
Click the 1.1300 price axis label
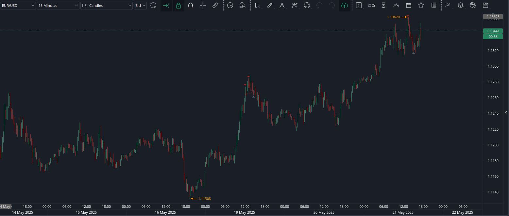pos(493,66)
